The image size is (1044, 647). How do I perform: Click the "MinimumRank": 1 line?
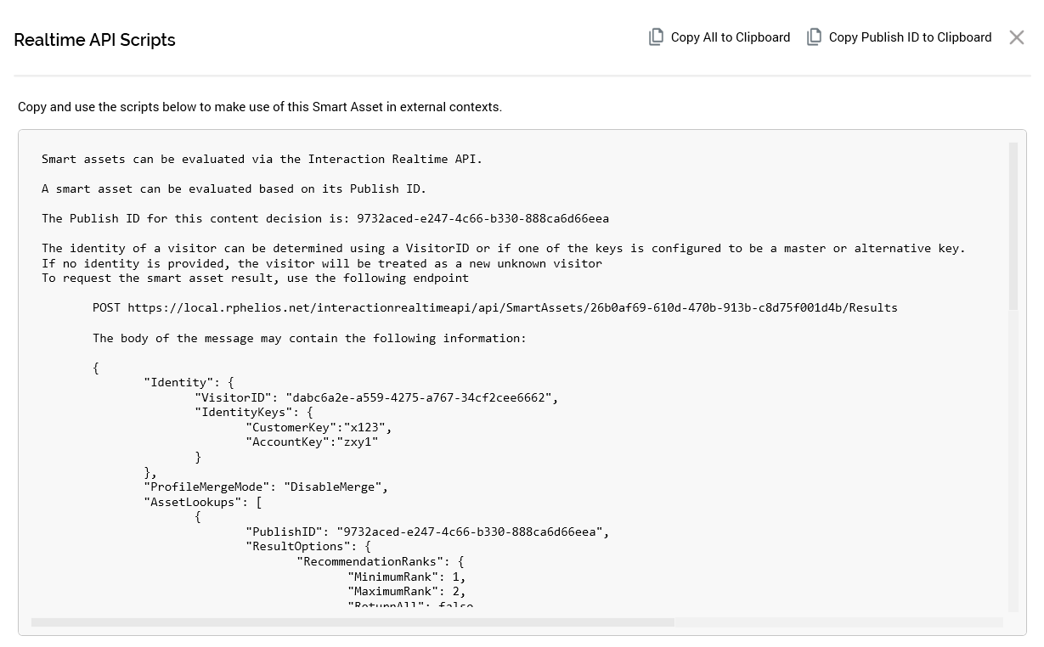tap(406, 577)
